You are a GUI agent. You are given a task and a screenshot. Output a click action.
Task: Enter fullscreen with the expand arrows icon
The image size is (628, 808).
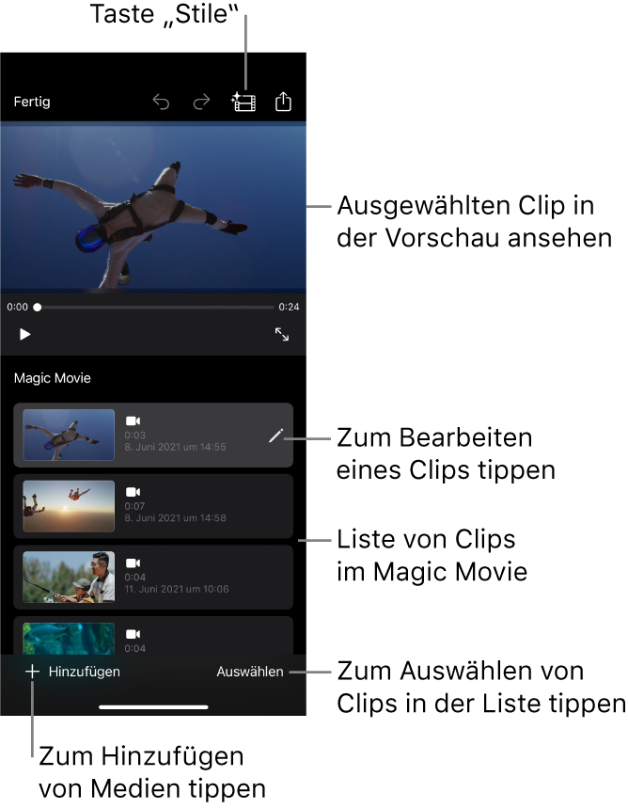[282, 334]
